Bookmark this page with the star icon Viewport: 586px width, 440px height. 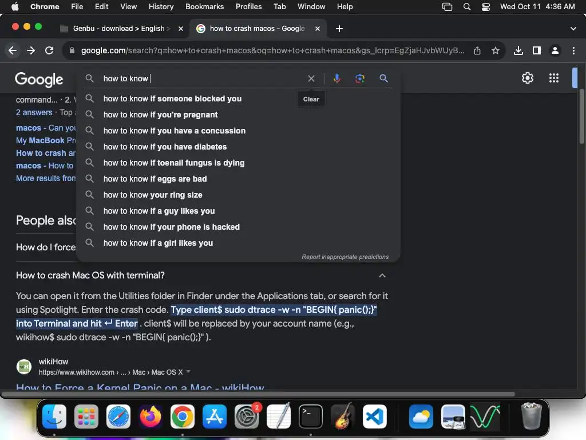click(496, 50)
